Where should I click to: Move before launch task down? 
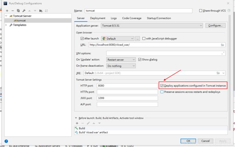99,123
